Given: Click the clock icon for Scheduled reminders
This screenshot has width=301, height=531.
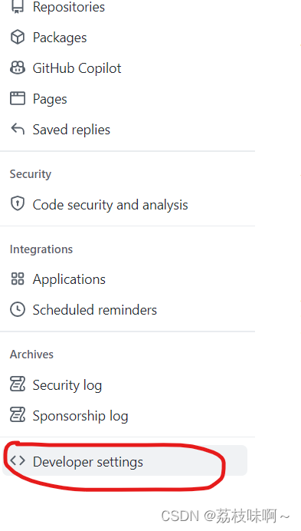Looking at the screenshot, I should tap(18, 309).
